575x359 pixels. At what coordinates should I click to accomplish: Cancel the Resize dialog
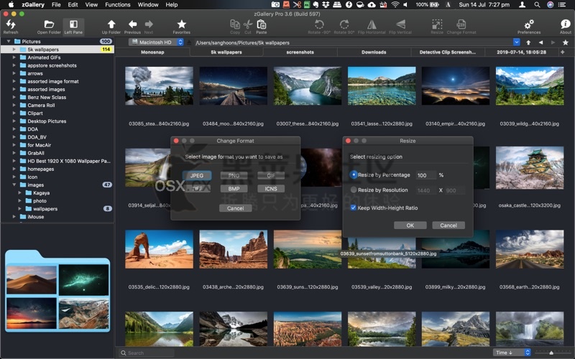(448, 225)
